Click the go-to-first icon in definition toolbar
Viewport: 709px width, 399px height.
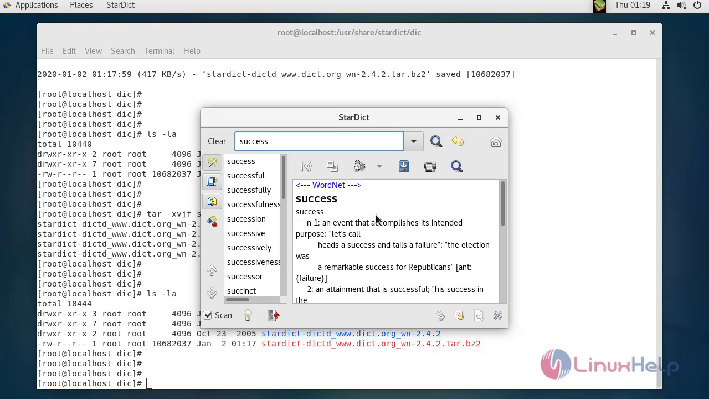coord(306,166)
